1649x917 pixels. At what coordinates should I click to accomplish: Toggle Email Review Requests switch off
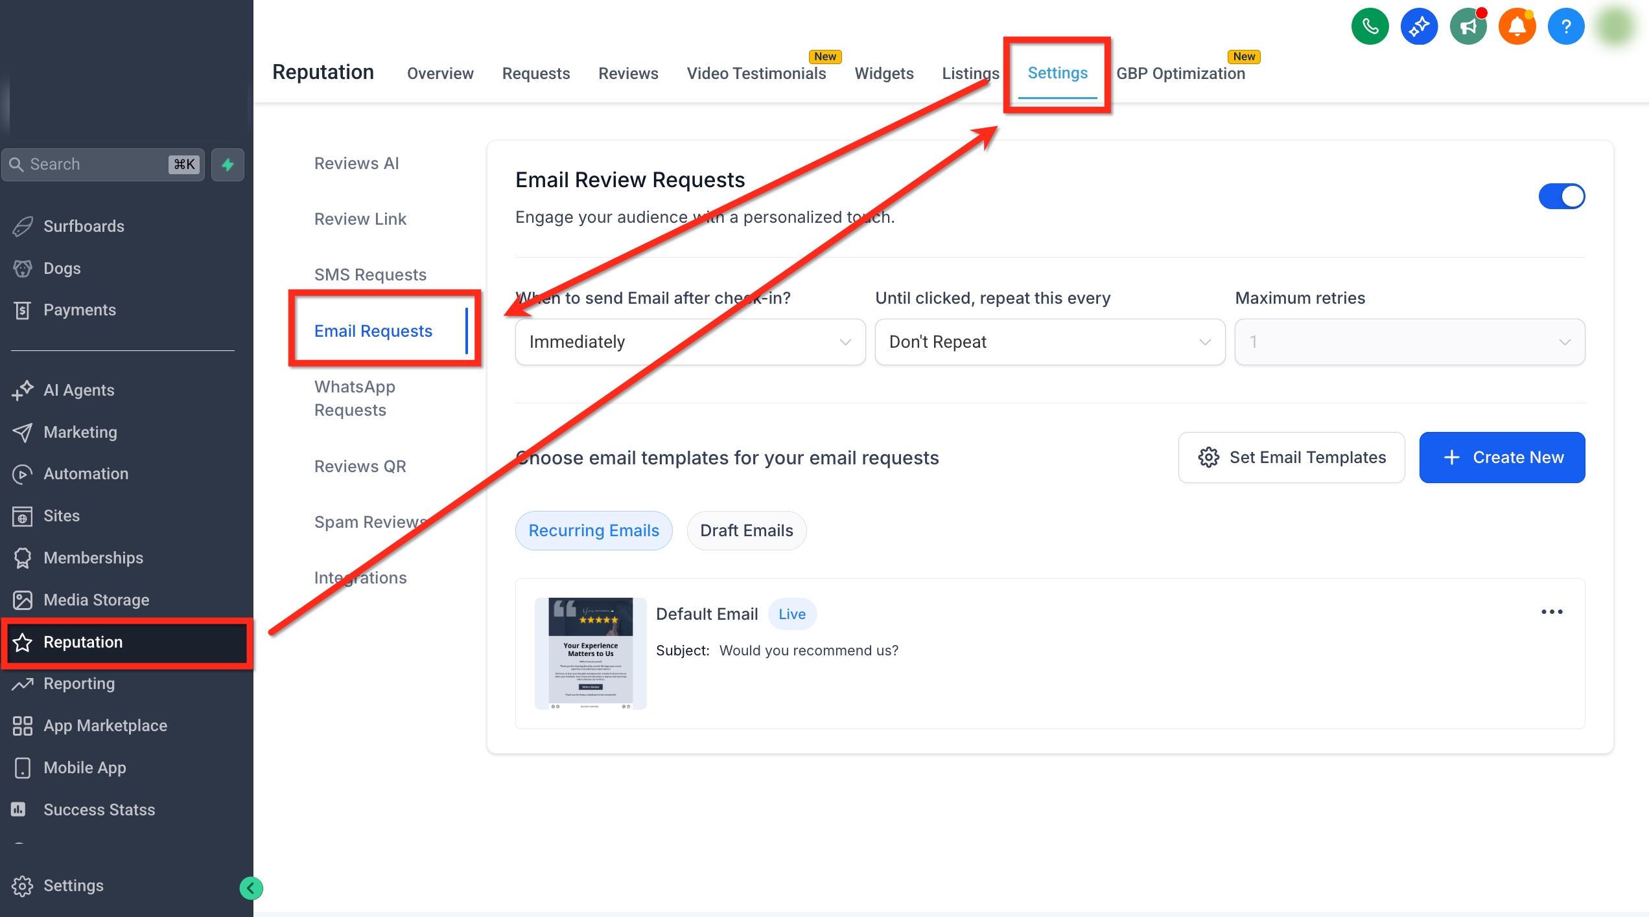coord(1561,196)
